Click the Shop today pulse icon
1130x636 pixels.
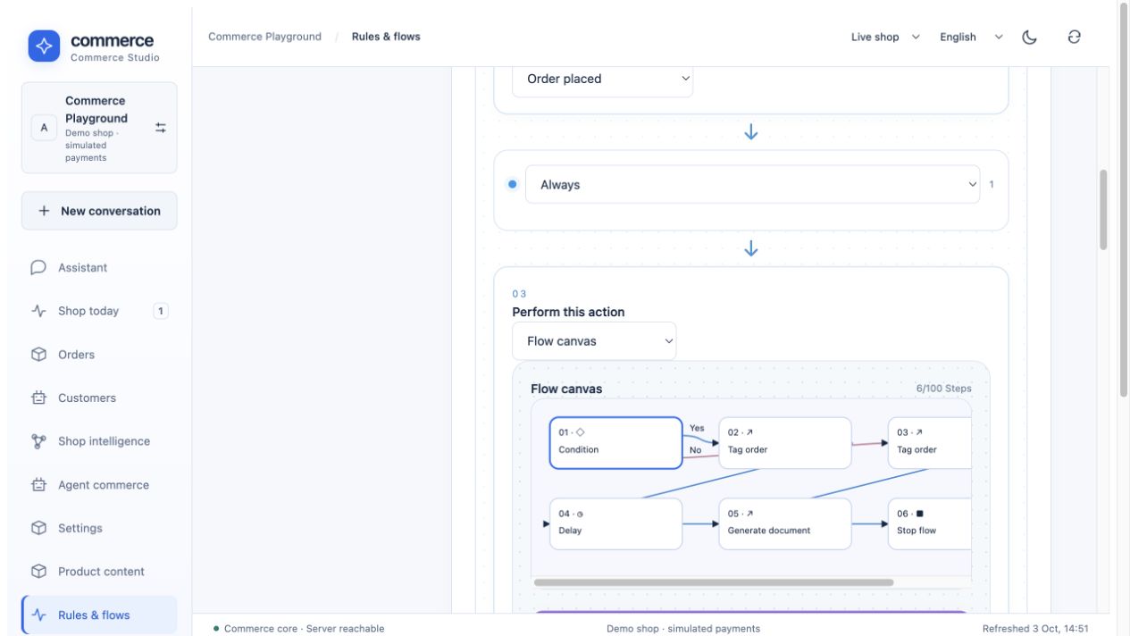tap(38, 311)
